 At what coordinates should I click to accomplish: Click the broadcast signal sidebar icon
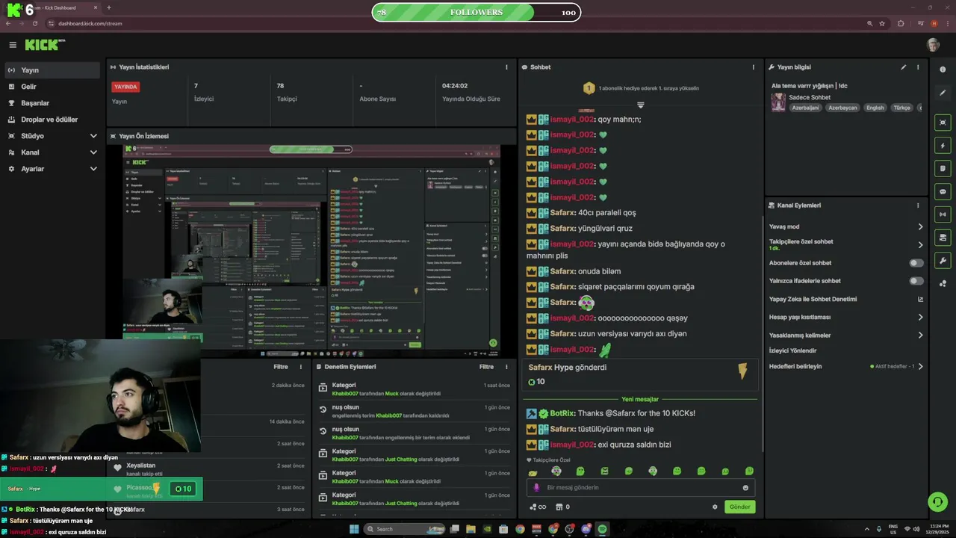point(943,215)
